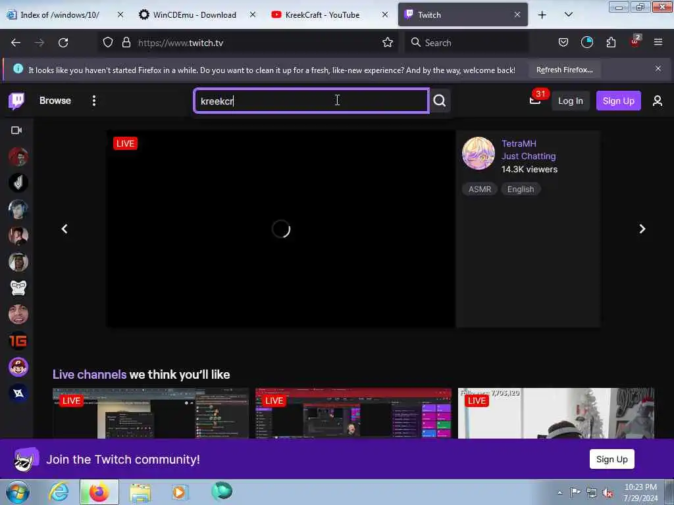Switch to KreekCraft - YouTube tab

323,15
